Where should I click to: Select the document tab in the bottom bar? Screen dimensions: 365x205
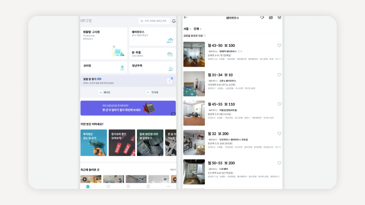tap(148, 187)
